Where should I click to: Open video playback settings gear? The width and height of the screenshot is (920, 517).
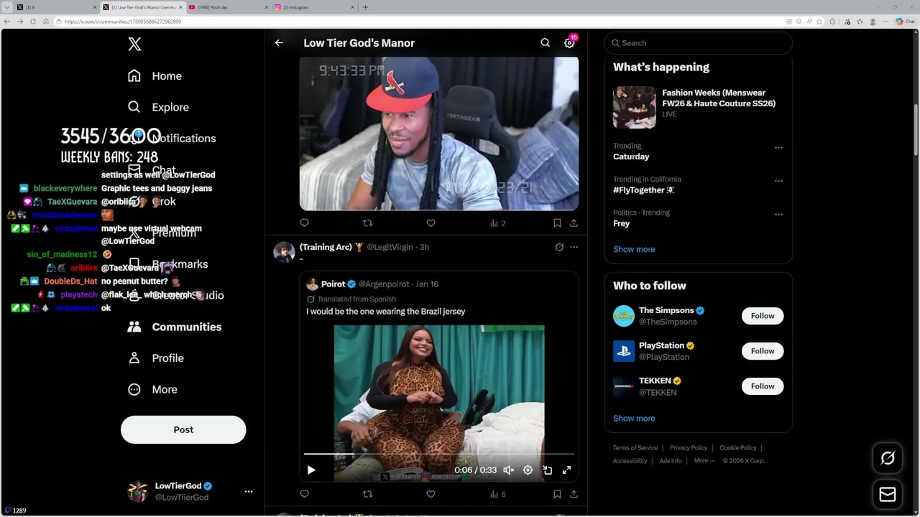pos(528,470)
